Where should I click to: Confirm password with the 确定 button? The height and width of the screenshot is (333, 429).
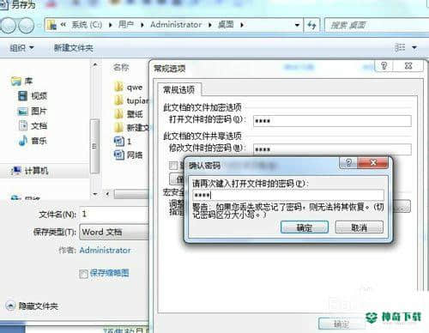[305, 227]
